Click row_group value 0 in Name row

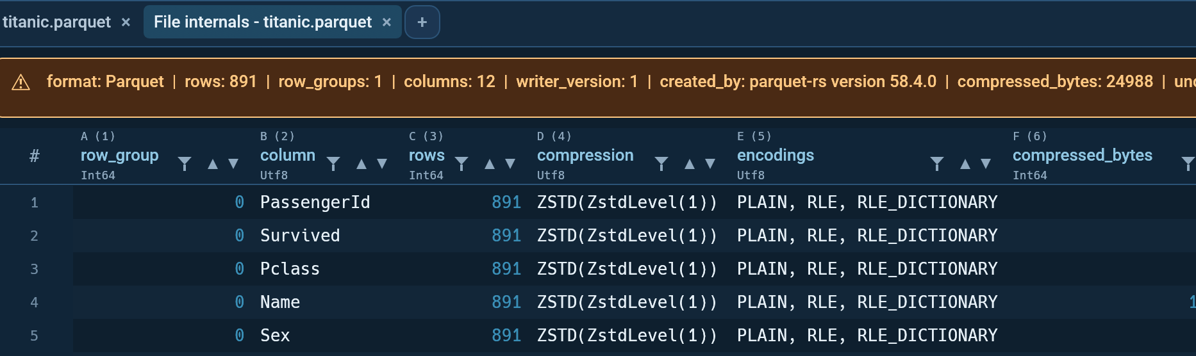239,302
